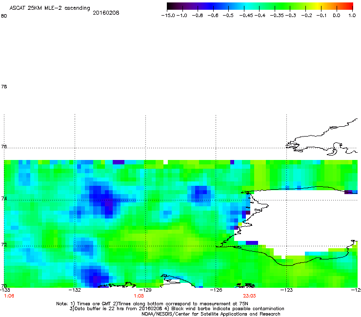This screenshot has width=361, height=317.
Task: Click the color bar label -0.2
Action: (306, 16)
